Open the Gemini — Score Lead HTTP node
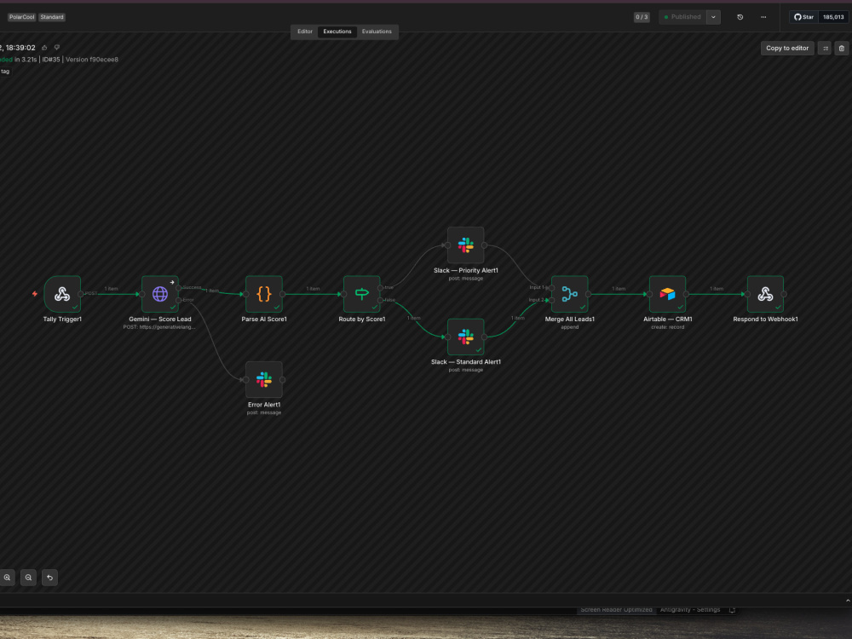 [x=160, y=294]
